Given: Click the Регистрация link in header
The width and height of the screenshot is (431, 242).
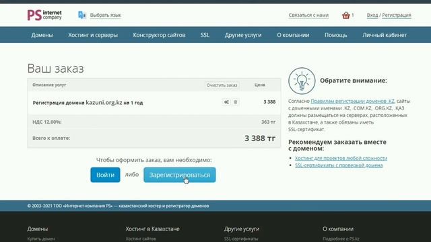Looking at the screenshot, I should 397,15.
